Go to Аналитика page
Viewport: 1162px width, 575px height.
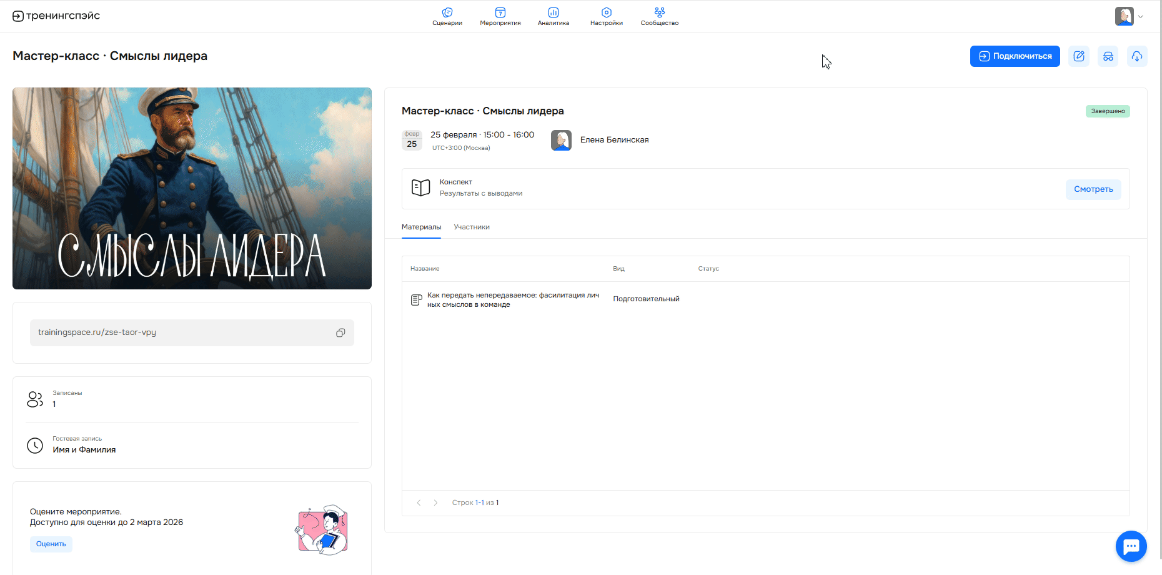(553, 16)
